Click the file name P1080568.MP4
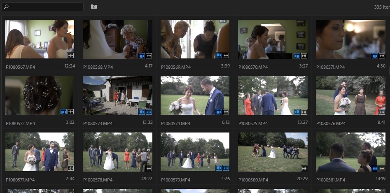The image size is (390, 193). pos(98,67)
